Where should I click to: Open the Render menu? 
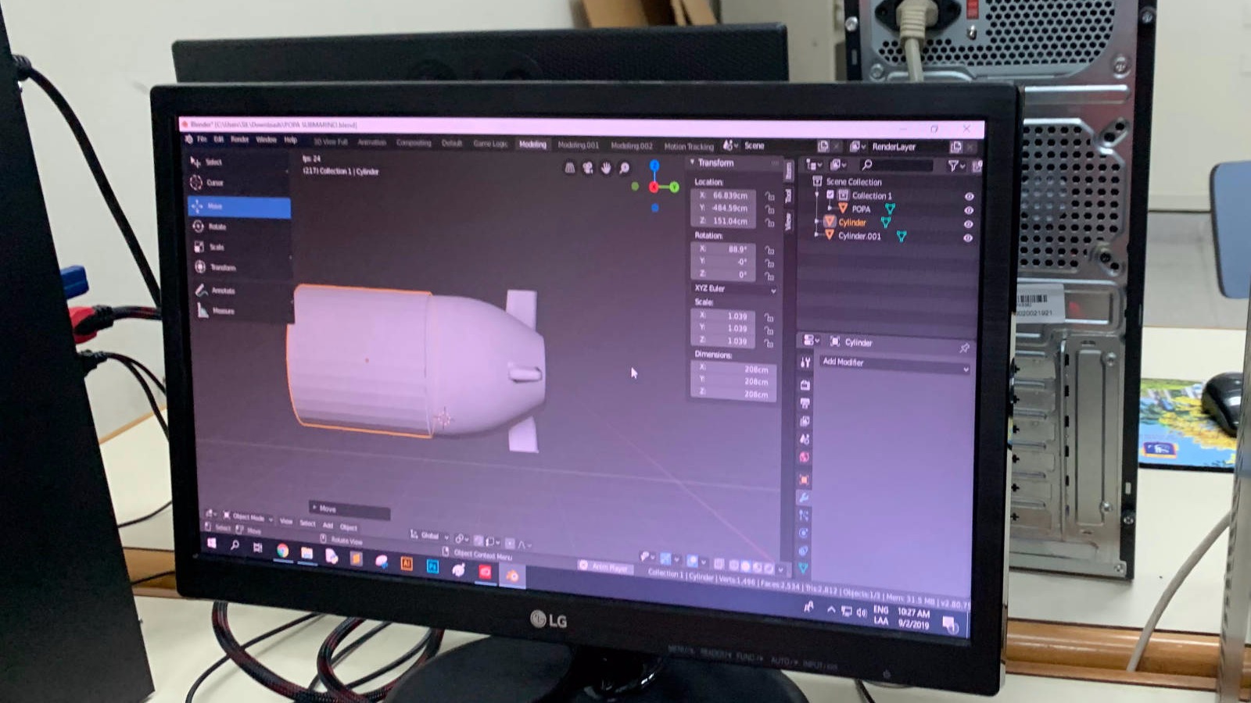coord(240,140)
